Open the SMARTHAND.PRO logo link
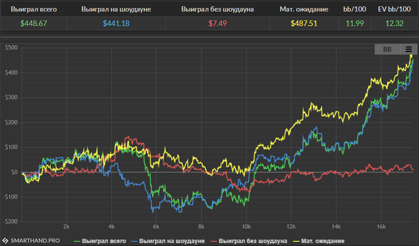 click(x=31, y=241)
